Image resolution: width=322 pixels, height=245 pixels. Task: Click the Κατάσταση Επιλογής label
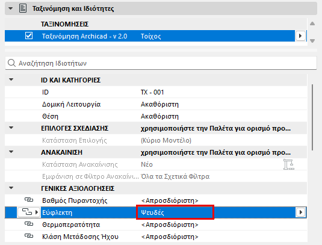(x=75, y=140)
